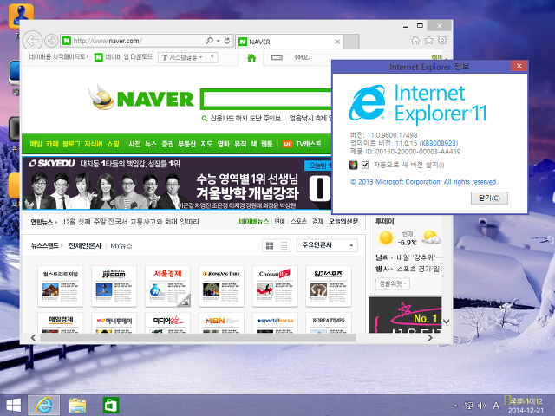Open 쇼핑 menu item
The image size is (555, 416).
113,144
